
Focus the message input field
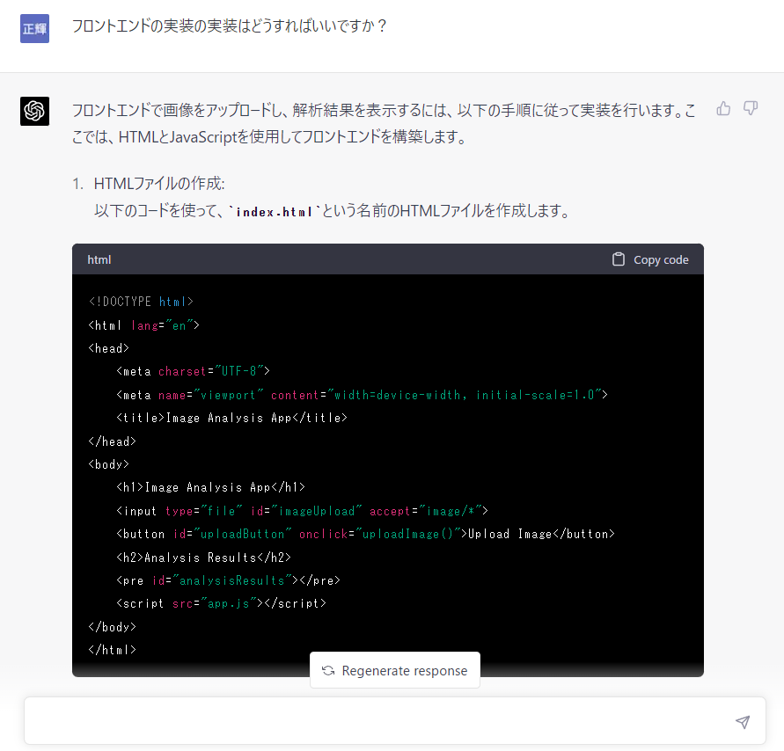coord(395,721)
